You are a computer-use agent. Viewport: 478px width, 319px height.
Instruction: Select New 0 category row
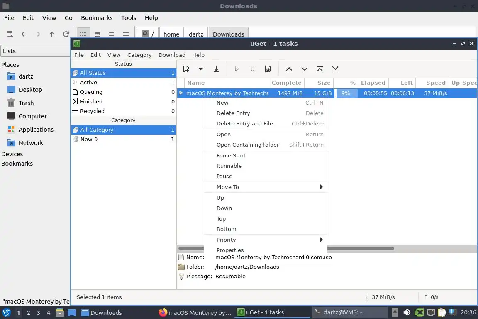pos(124,140)
